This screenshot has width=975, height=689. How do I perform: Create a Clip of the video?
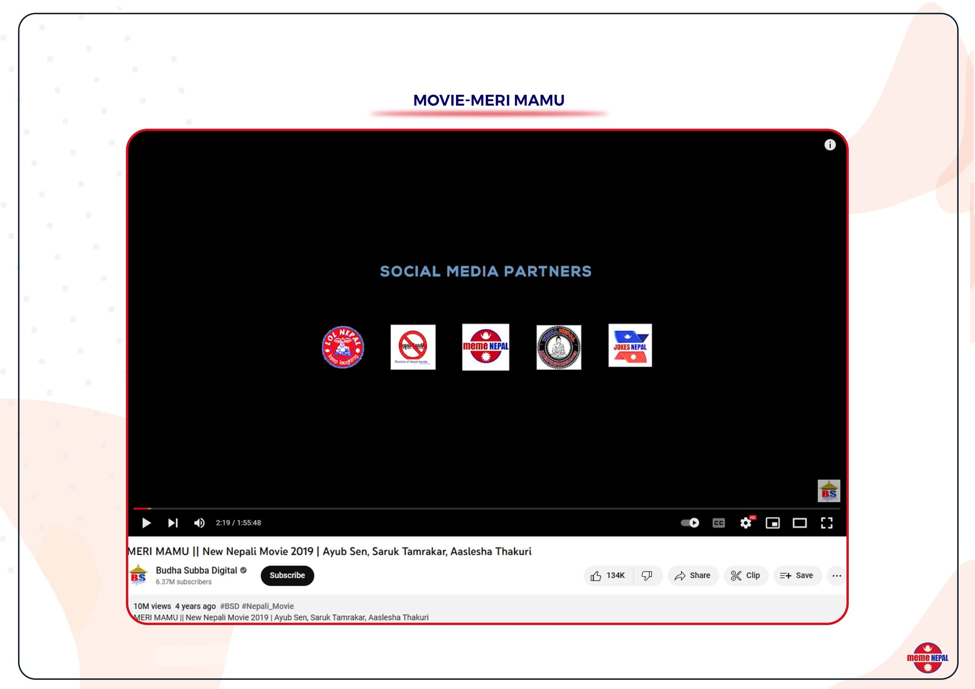click(x=746, y=575)
